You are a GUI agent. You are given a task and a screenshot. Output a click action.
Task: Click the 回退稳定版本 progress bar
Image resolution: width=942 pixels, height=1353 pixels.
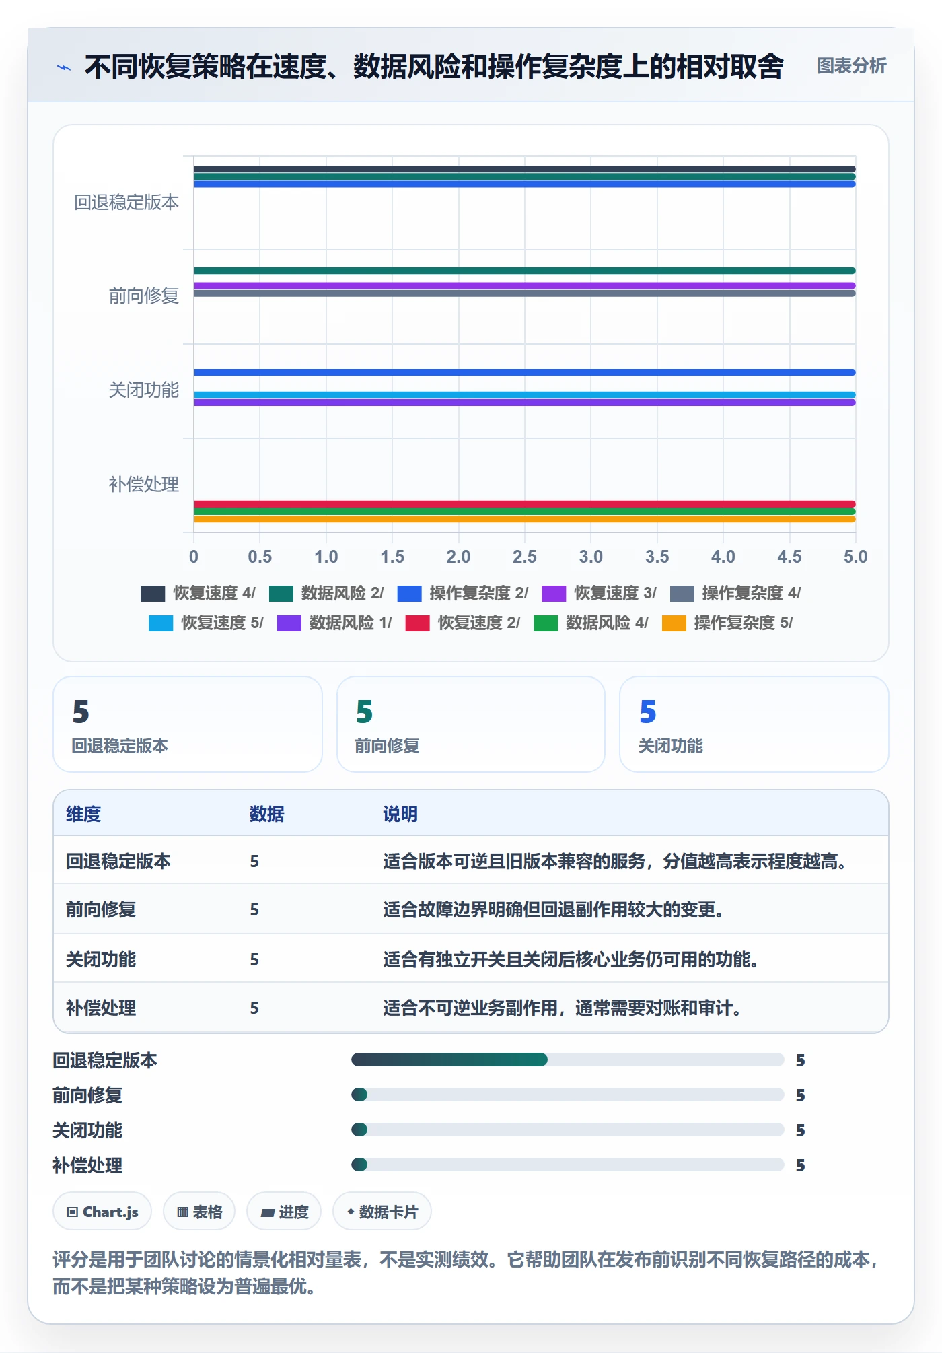[x=568, y=1060]
